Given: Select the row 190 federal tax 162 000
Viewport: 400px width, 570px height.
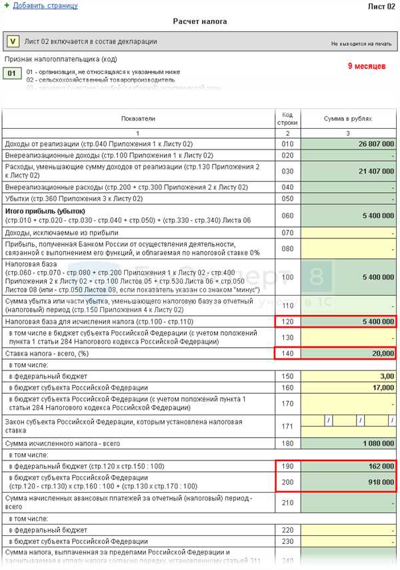Looking at the screenshot, I should click(x=349, y=466).
